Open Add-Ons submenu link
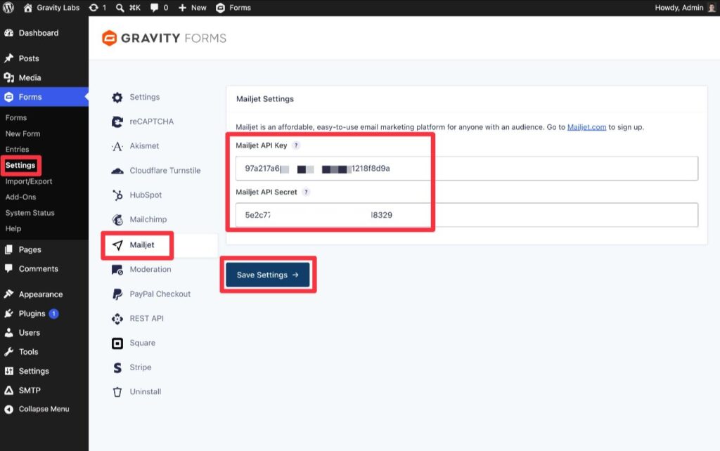Screen dimensions: 720x451 pos(20,197)
